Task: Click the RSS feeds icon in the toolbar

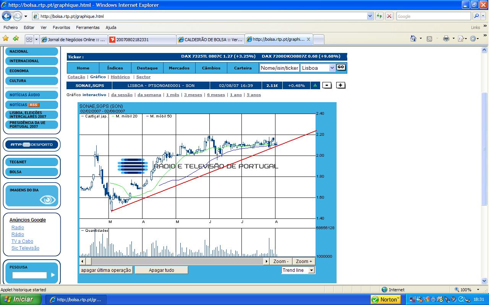Action: [x=429, y=39]
